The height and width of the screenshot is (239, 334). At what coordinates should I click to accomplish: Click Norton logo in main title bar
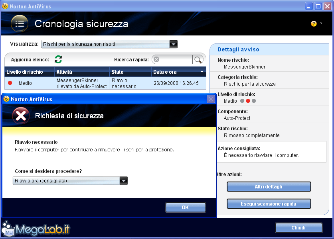5,6
